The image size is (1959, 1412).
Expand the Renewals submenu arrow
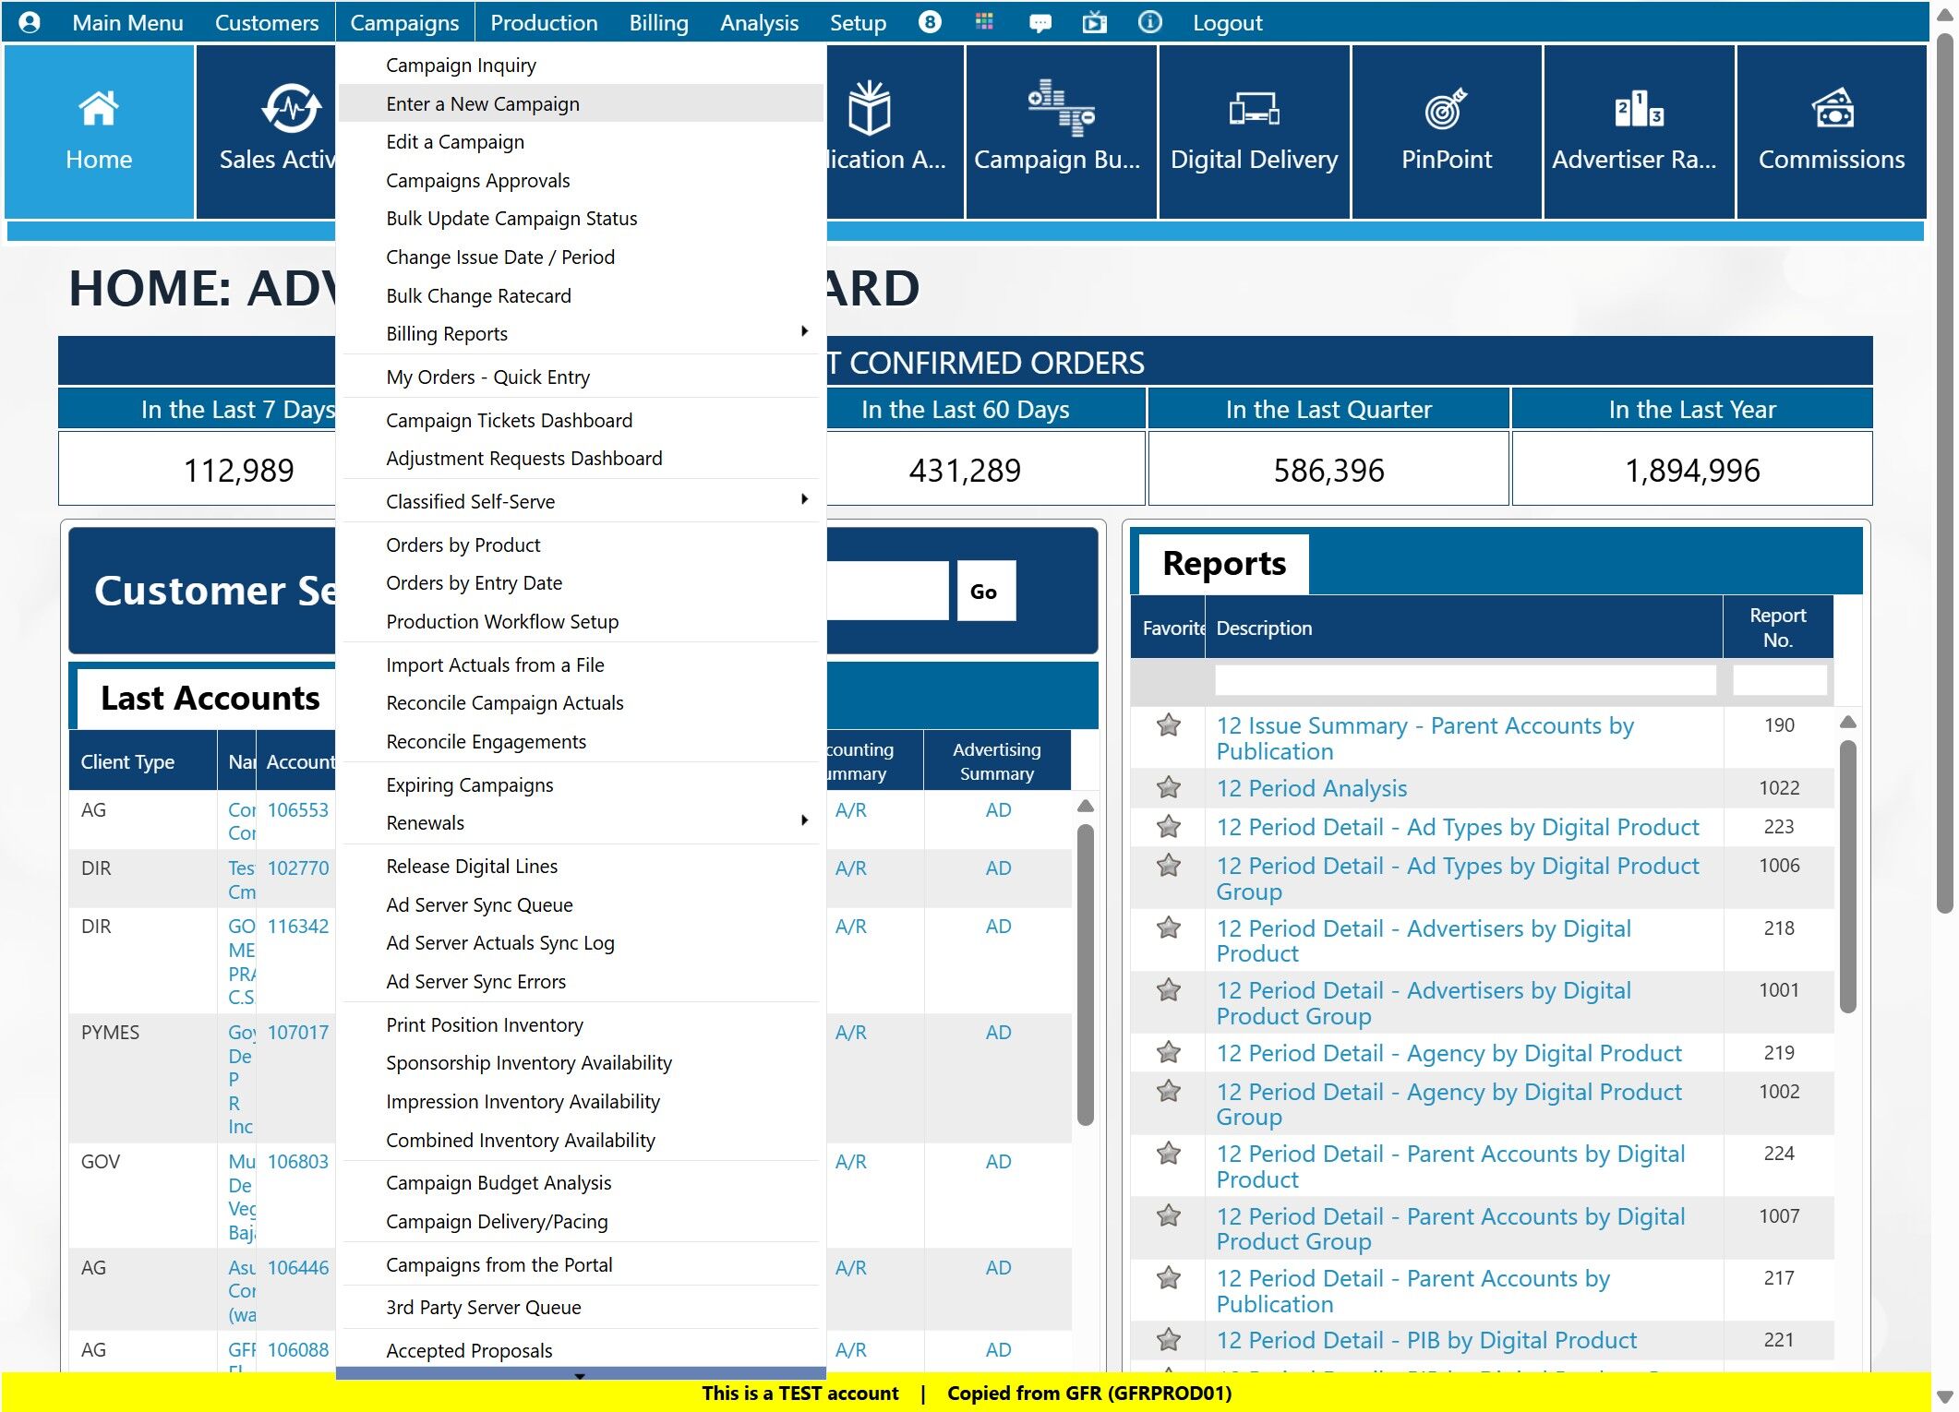(x=804, y=821)
